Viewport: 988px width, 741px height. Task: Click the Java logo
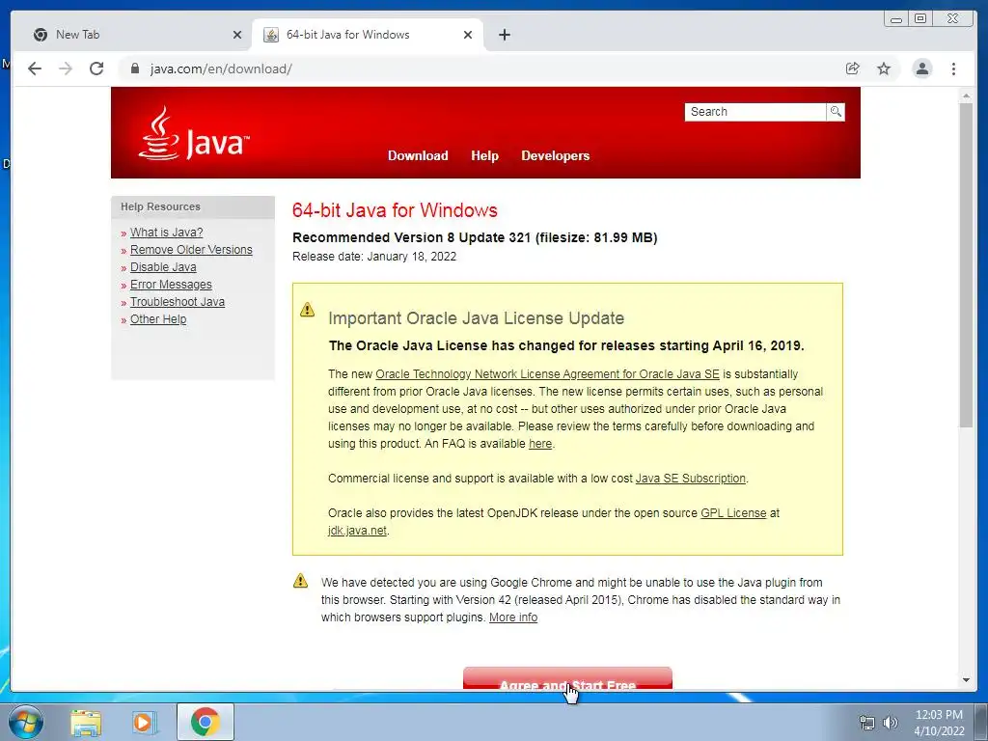[x=193, y=133]
